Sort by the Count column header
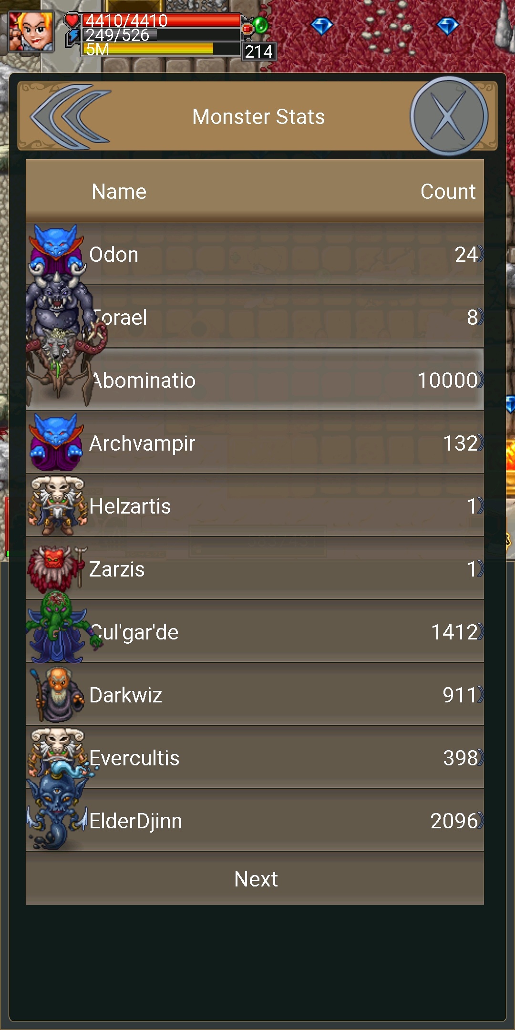Viewport: 515px width, 1030px height. pyautogui.click(x=448, y=192)
